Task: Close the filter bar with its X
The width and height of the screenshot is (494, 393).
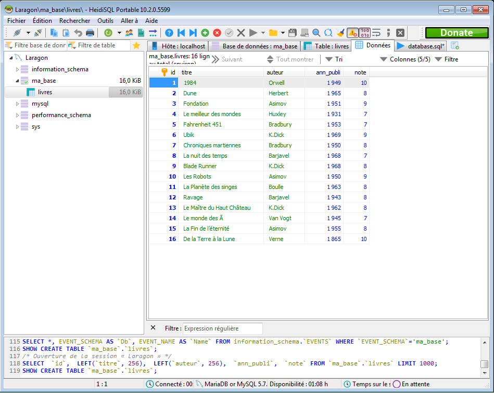Action: click(x=153, y=328)
